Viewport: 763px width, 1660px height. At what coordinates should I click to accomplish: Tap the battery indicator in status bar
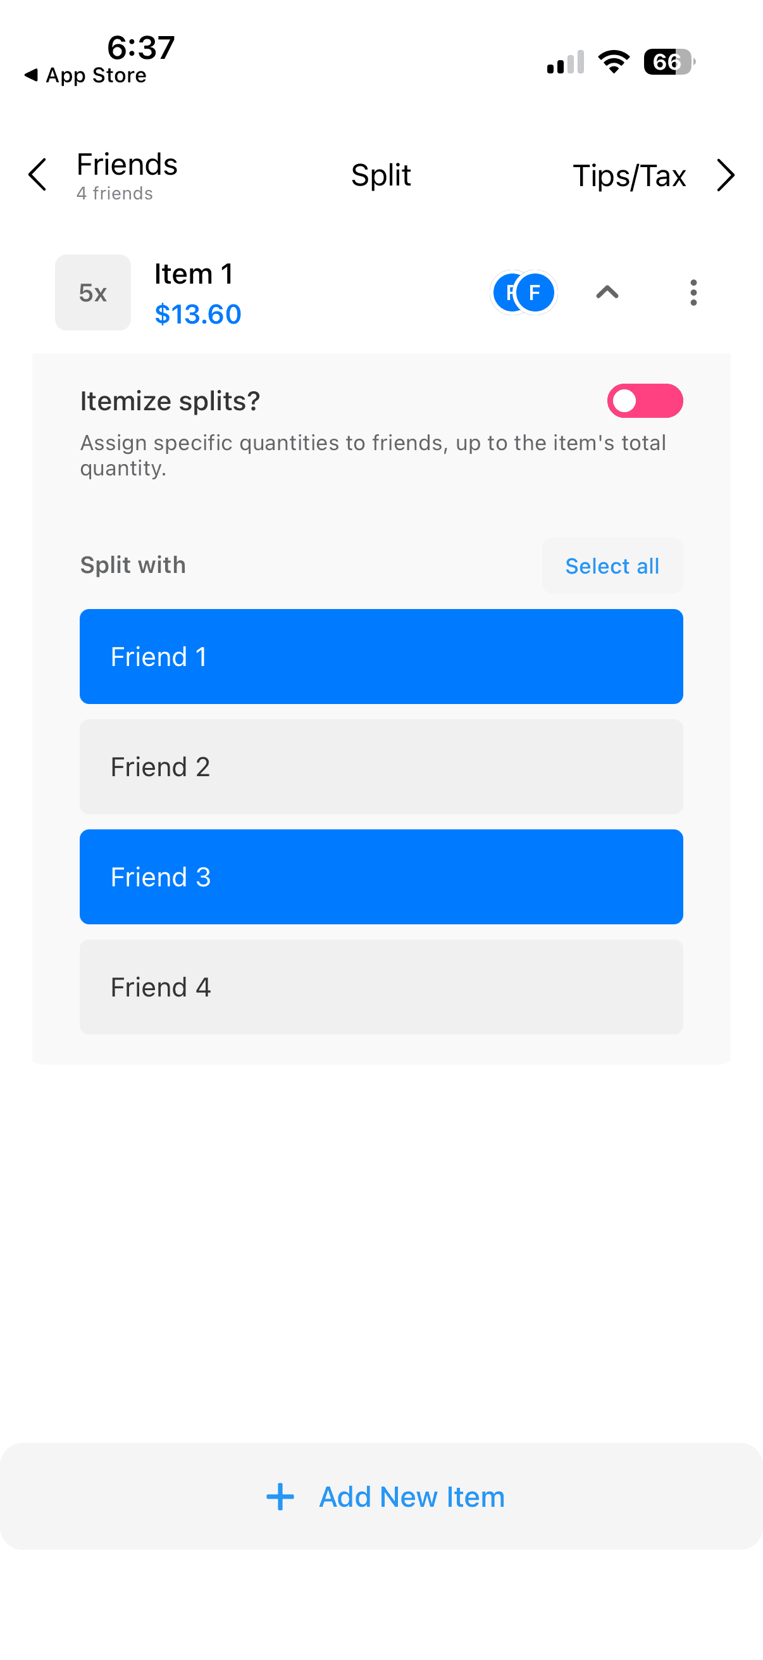pos(669,62)
